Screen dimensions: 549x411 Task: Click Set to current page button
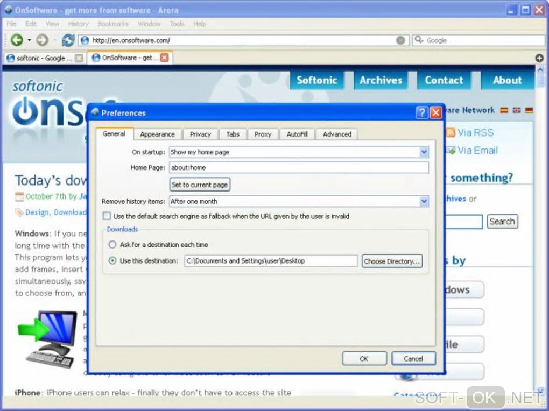click(x=200, y=185)
